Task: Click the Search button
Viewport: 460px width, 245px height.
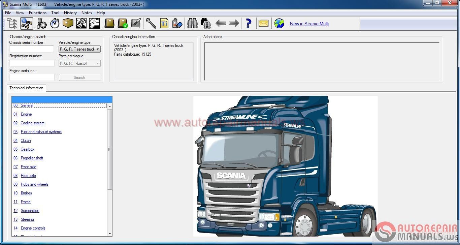Action: pos(79,77)
